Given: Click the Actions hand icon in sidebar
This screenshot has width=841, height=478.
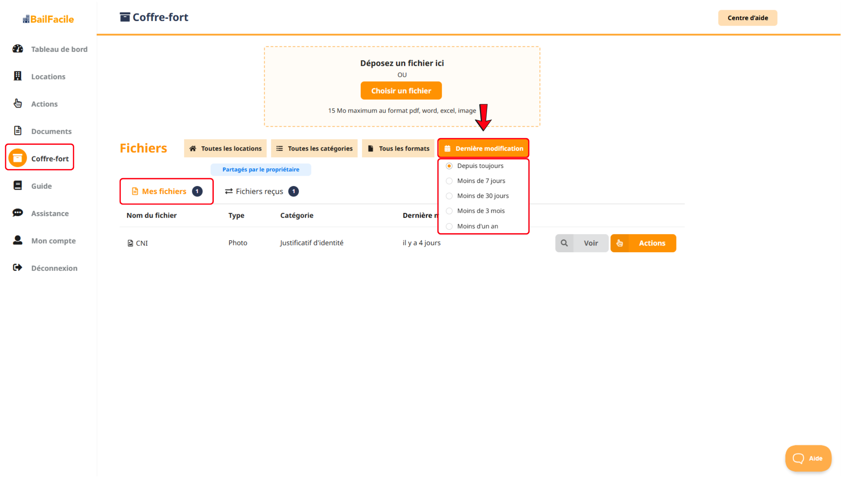Looking at the screenshot, I should [18, 103].
